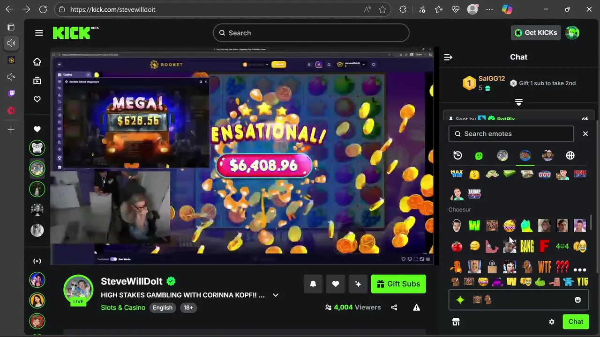600x337 pixels.
Task: Insert the red F emote
Action: 544,246
